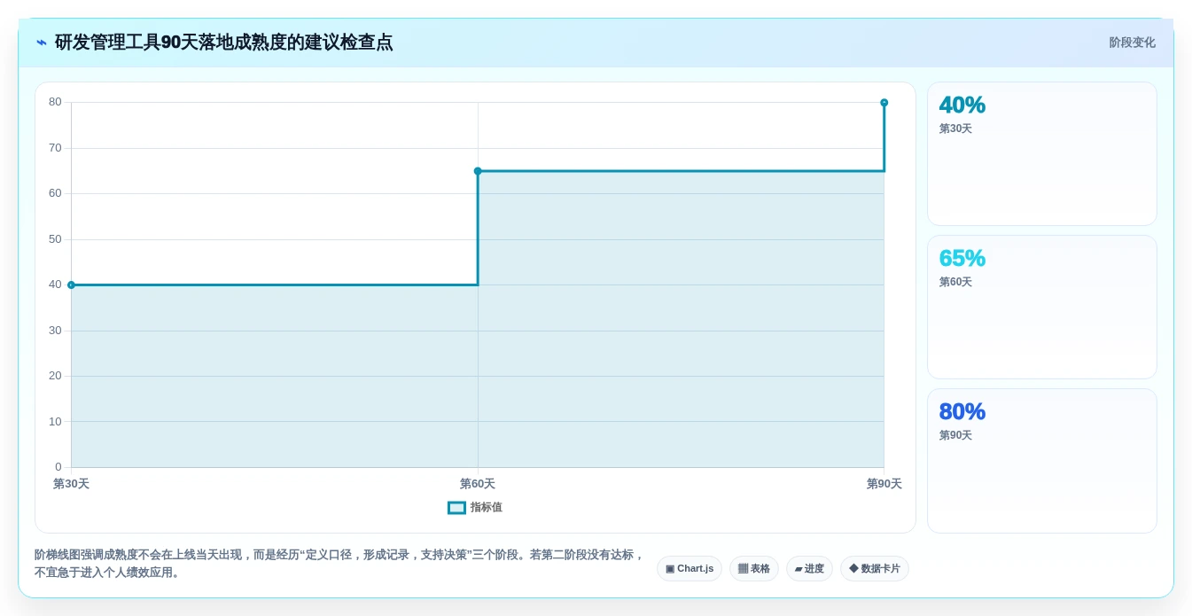The image size is (1192, 616).
Task: Select the 第90天 data point at 80
Action: point(884,103)
